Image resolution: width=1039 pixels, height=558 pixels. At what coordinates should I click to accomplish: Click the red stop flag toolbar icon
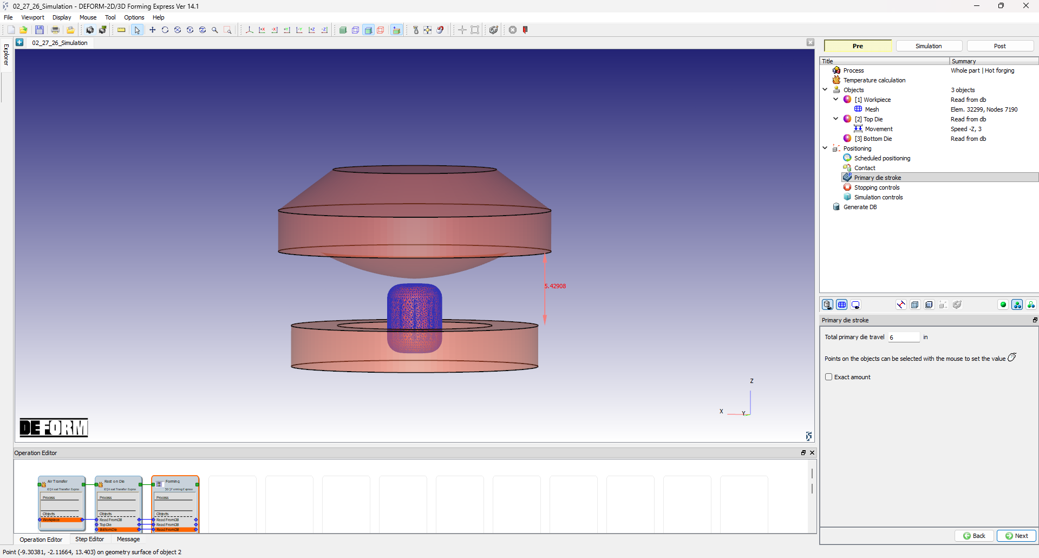click(525, 30)
